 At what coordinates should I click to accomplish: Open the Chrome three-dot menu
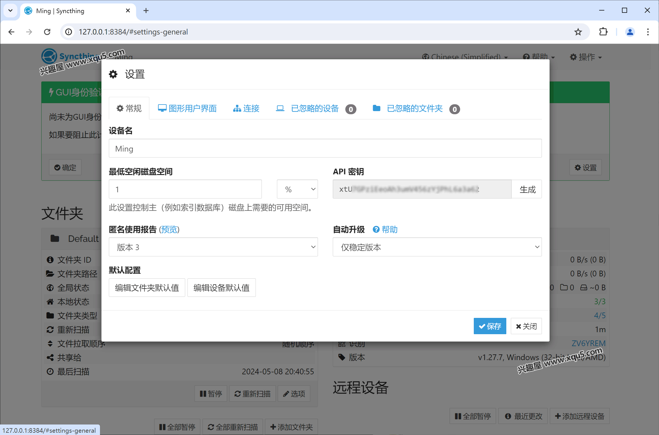coord(648,32)
